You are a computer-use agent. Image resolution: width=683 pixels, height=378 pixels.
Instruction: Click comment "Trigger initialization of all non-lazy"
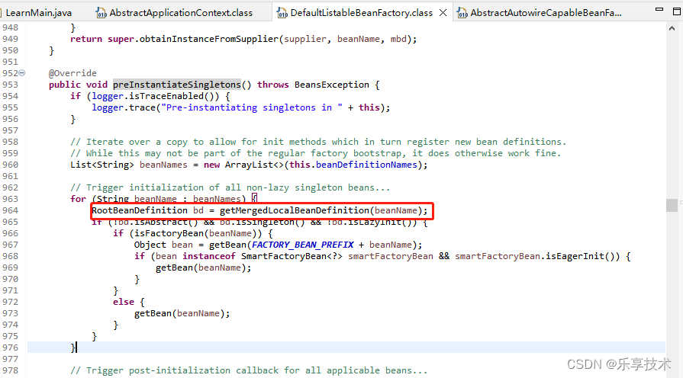click(230, 187)
